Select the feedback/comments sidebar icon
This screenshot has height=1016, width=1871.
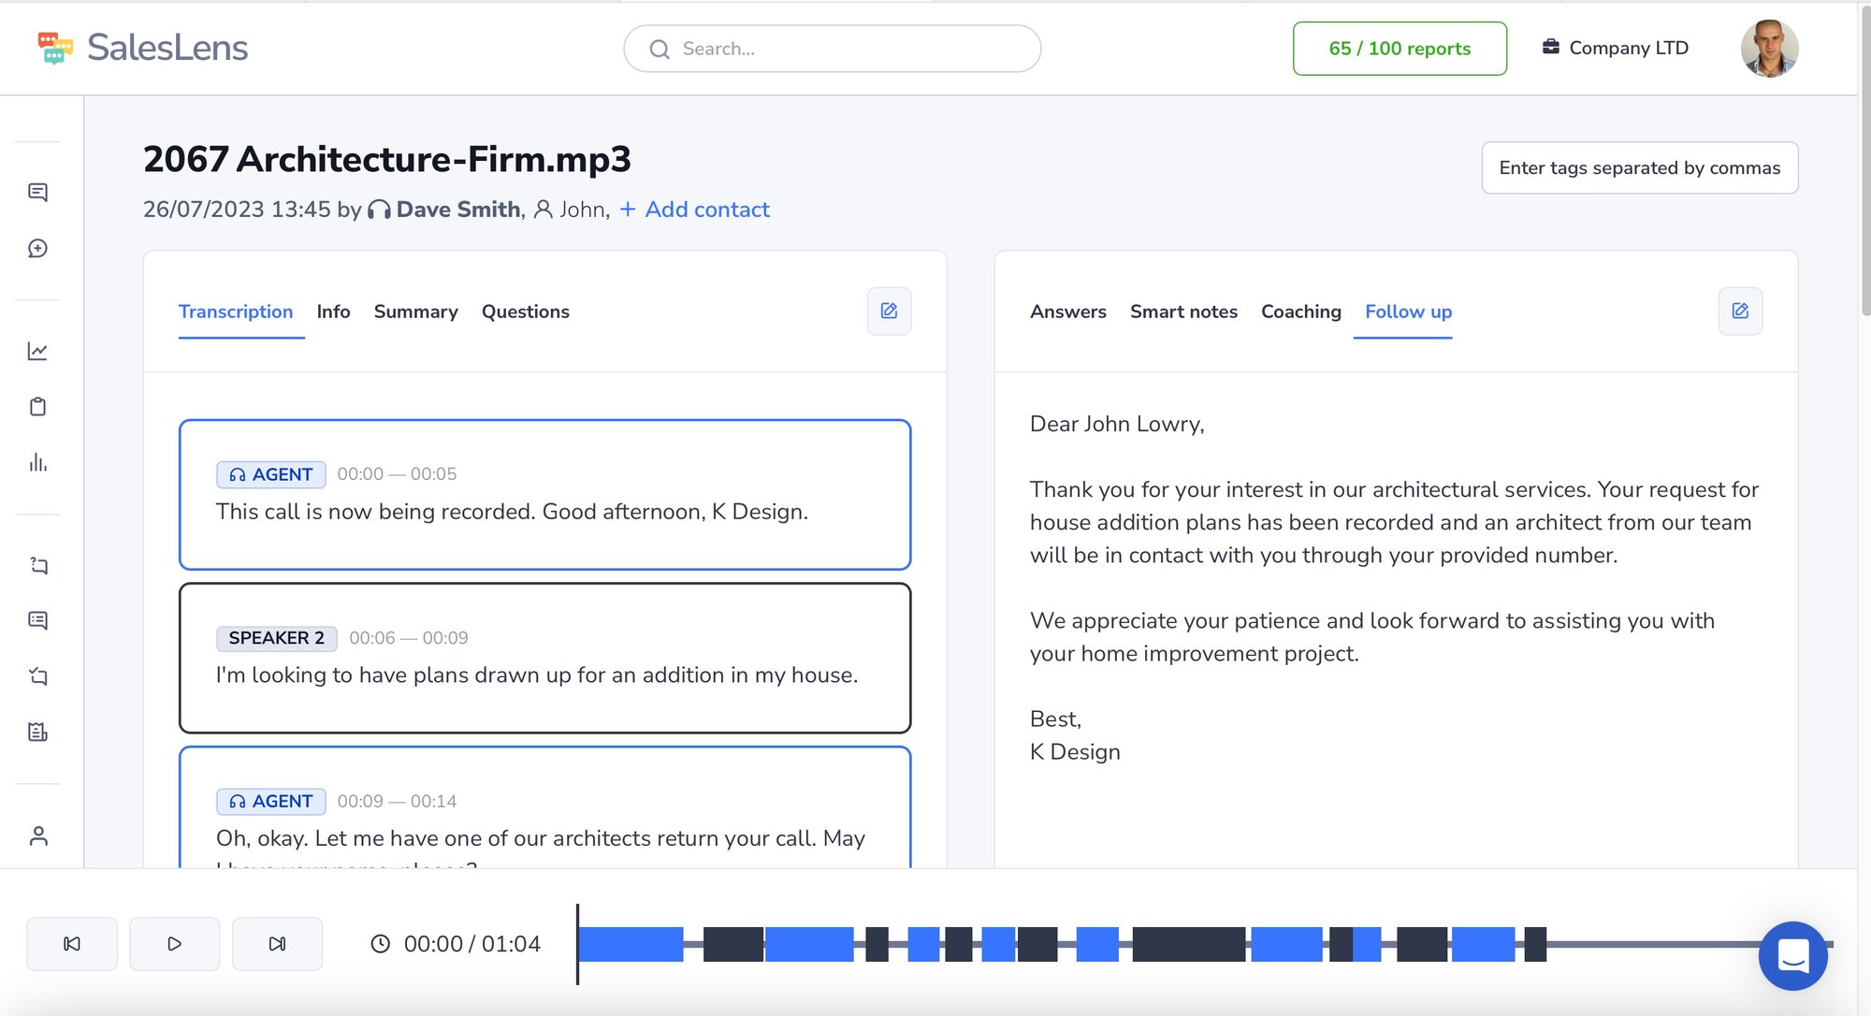36,190
